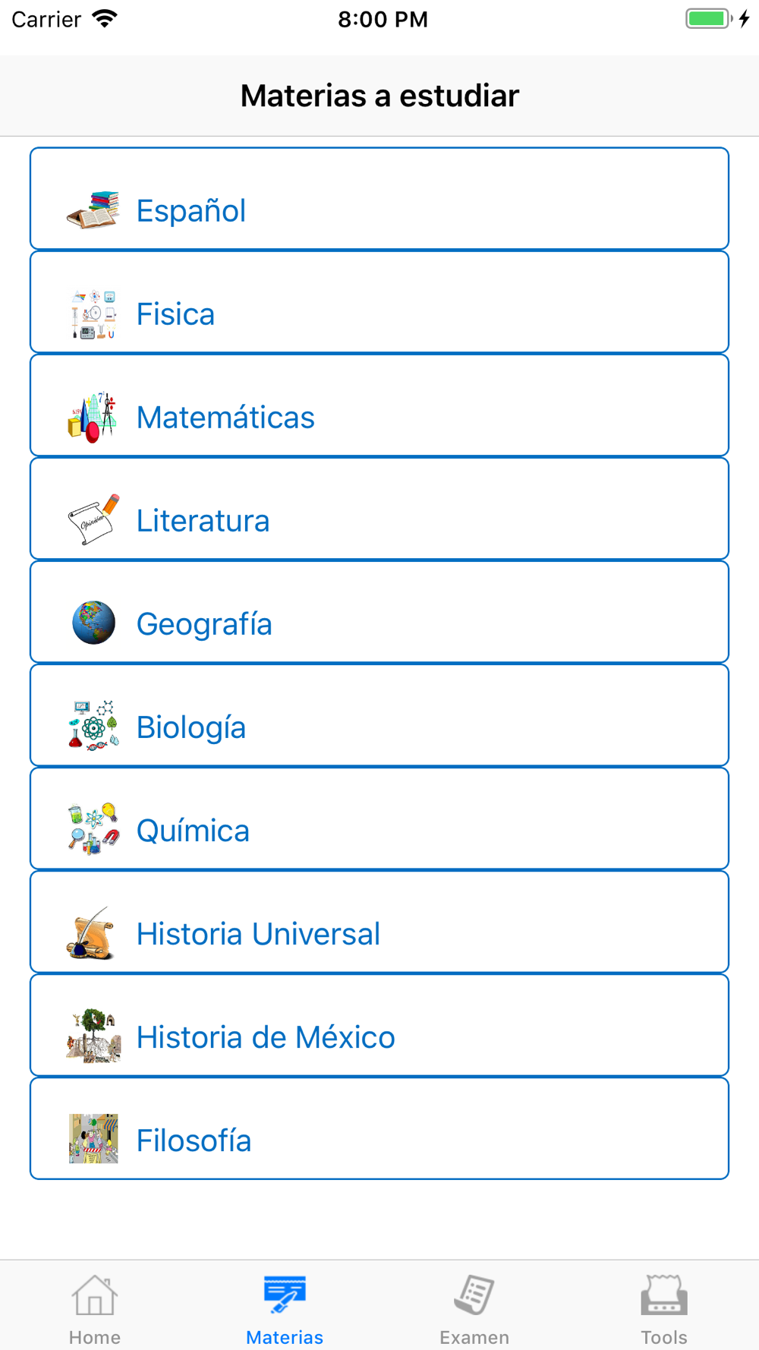Select the Filosofía subject label
This screenshot has height=1350, width=759.
(194, 1140)
